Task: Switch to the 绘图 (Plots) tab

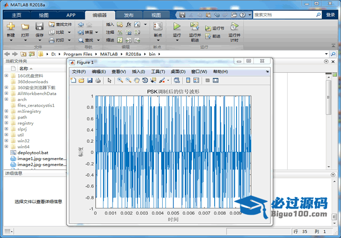Action: 44,15
